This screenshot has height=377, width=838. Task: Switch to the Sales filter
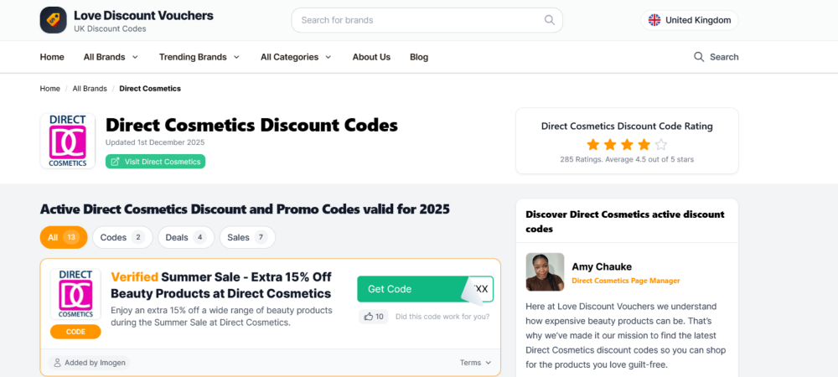click(247, 237)
